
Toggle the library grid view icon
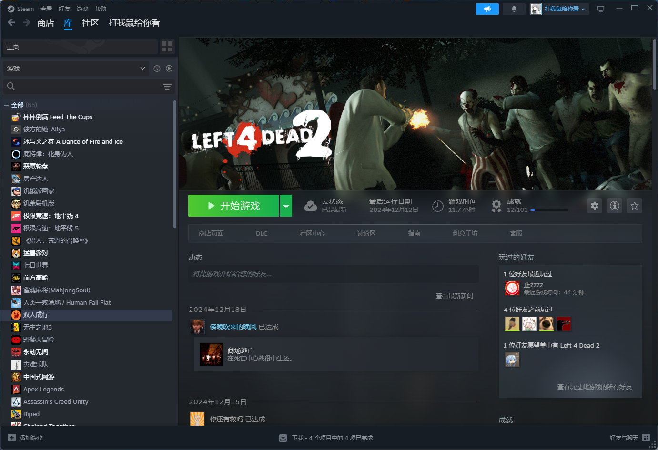tap(167, 47)
